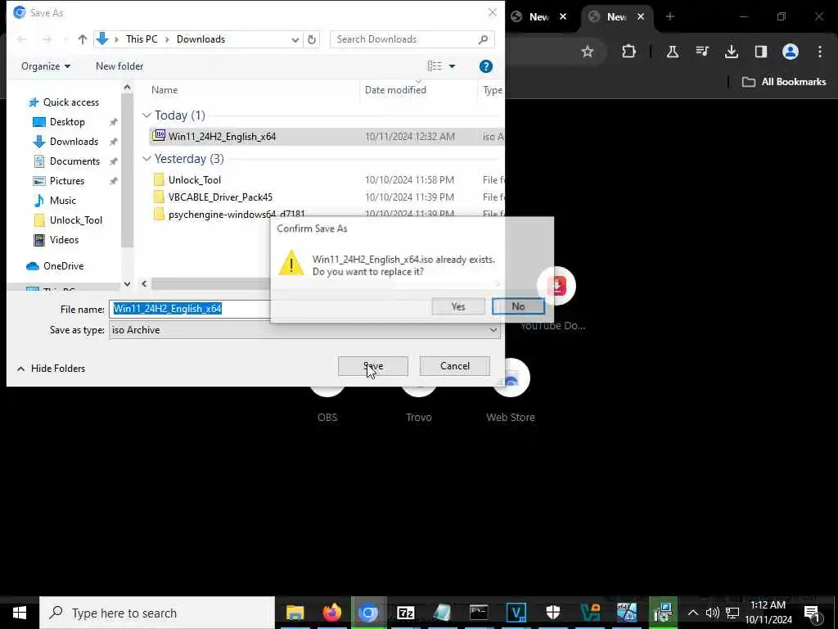Click the Windows Start button
This screenshot has height=629, width=838.
(x=20, y=613)
